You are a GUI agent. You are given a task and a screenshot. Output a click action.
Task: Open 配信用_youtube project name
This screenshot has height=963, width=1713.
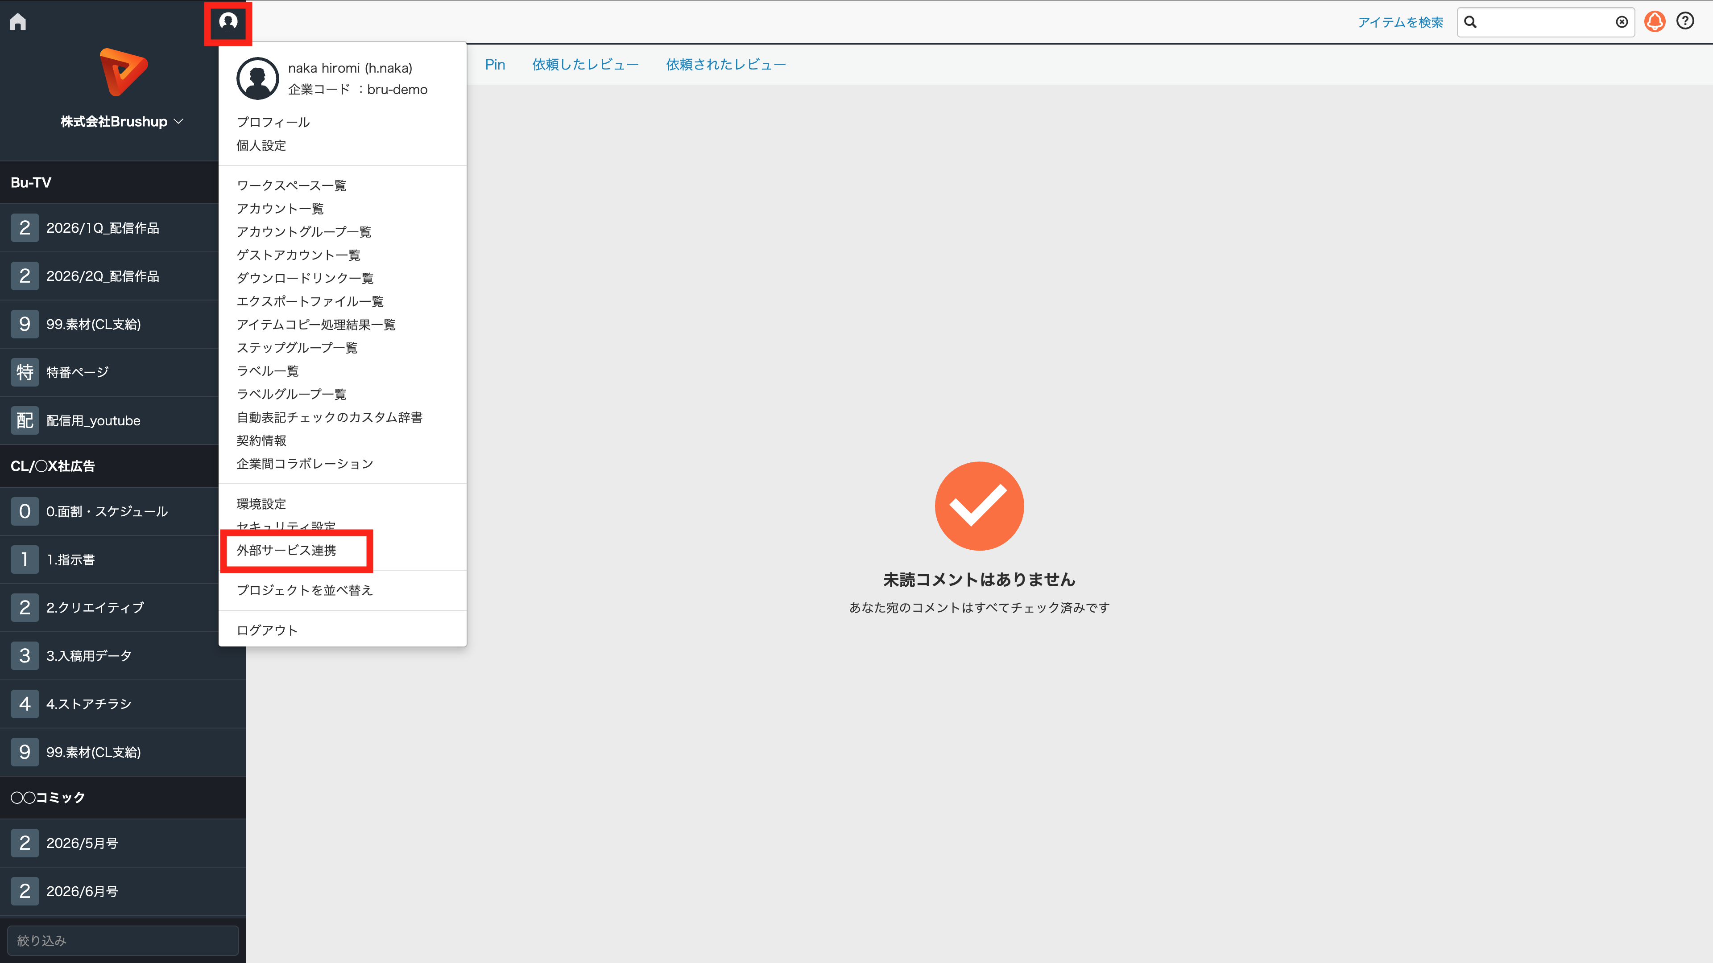pos(93,421)
